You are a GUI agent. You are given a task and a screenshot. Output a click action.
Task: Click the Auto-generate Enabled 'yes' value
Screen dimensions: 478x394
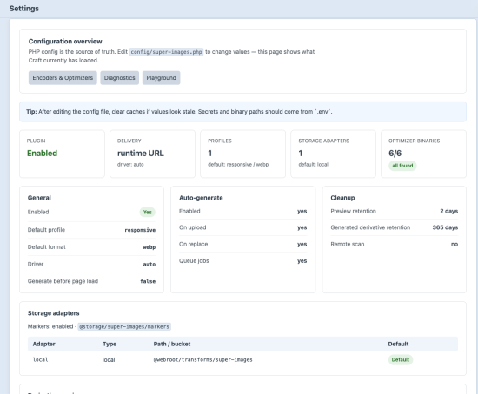[x=302, y=211]
